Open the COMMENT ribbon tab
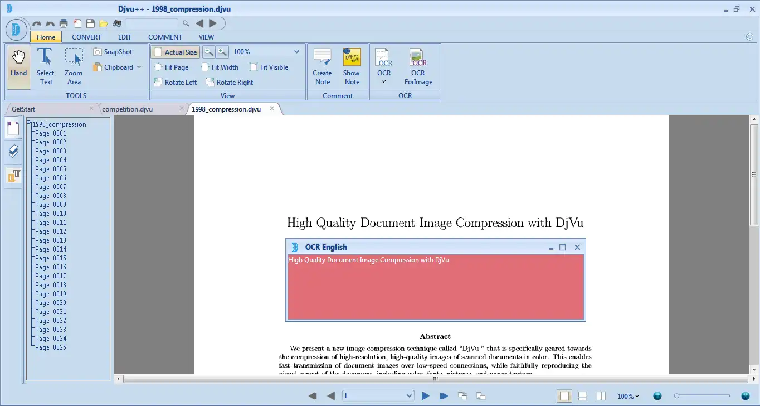Screen dimensions: 760x406 [x=165, y=37]
